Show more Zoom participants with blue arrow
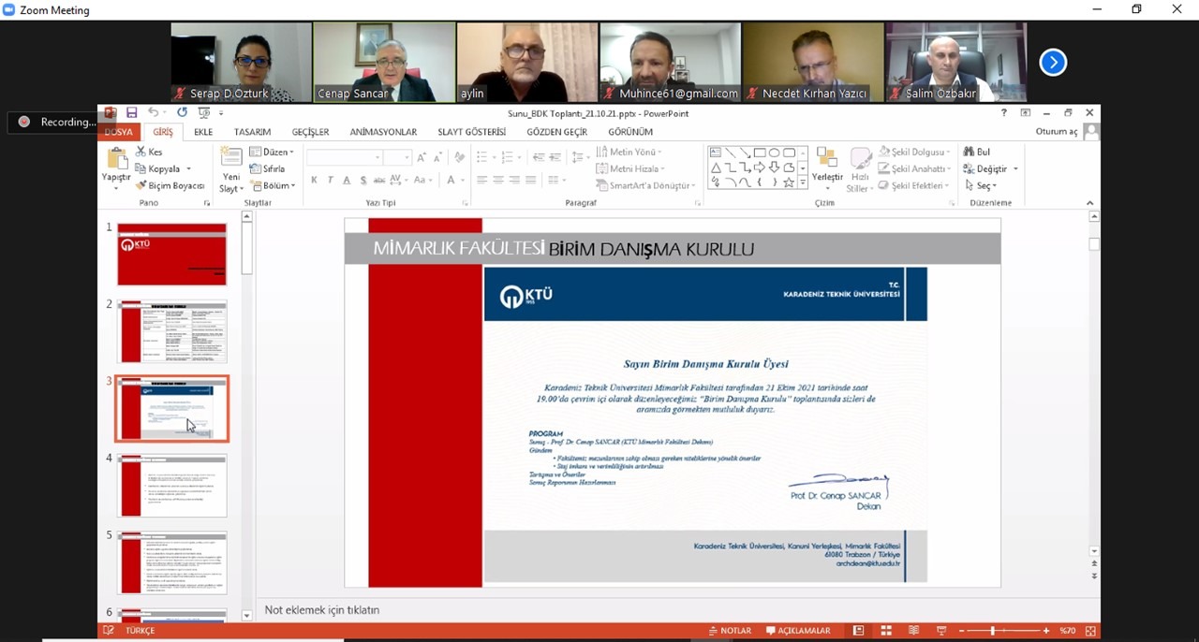Screen dimensions: 1199x642 pos(1053,63)
